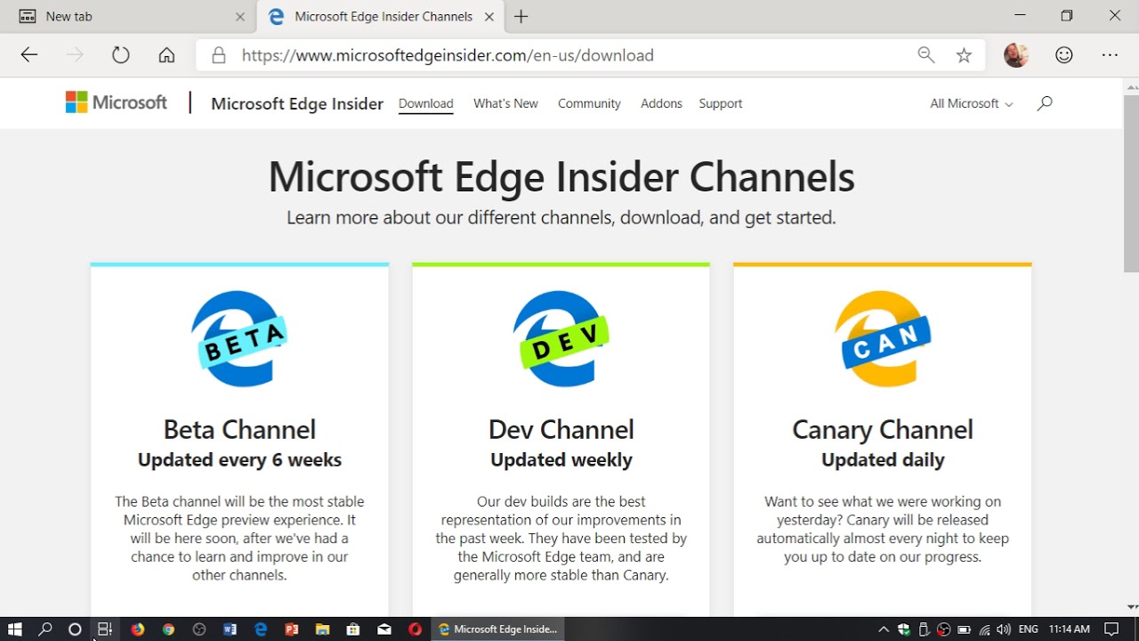
Task: Launch Opera from the taskbar
Action: [x=415, y=629]
